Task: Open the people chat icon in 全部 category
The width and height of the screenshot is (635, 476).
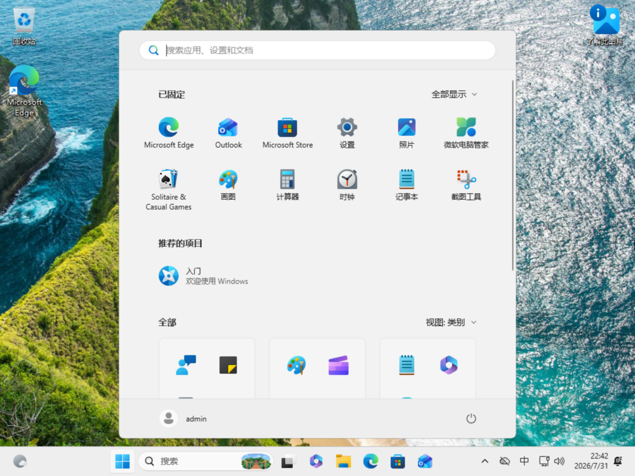Action: [x=186, y=365]
